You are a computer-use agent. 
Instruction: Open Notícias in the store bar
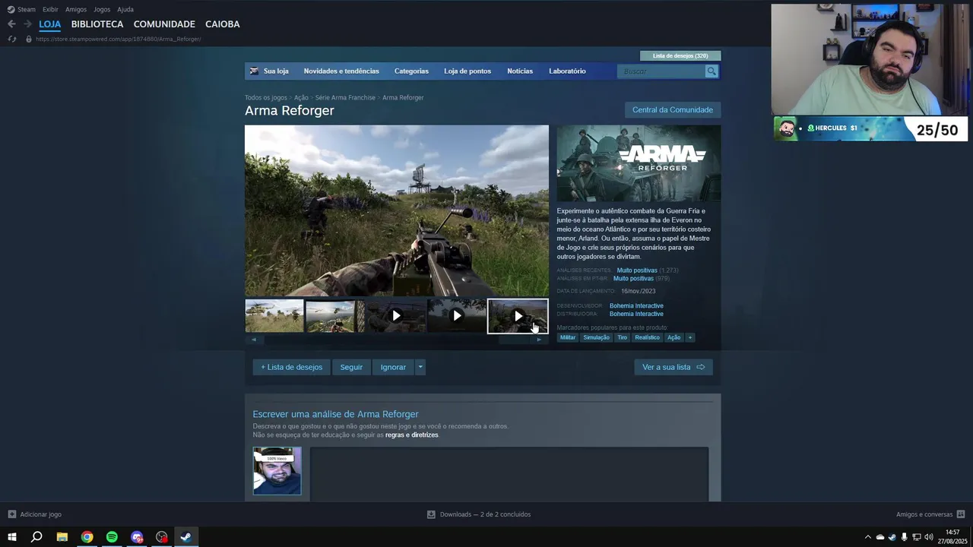(520, 71)
